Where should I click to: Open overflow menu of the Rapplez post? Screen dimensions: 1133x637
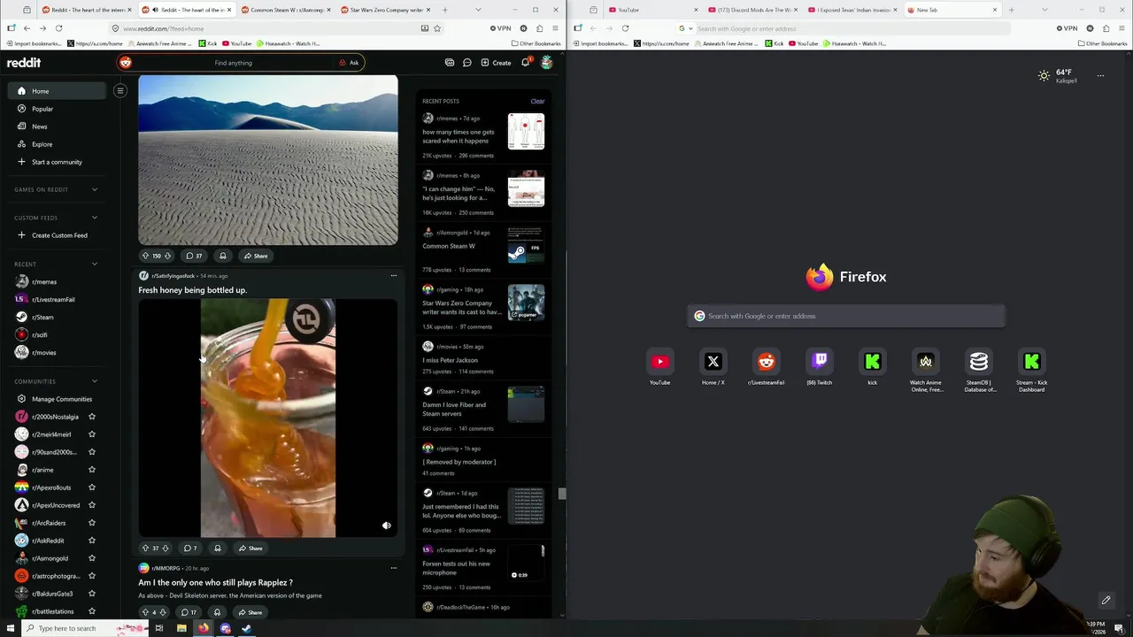click(x=394, y=568)
